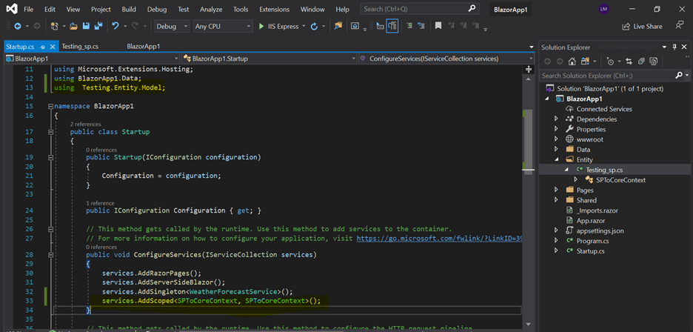
Task: Click Sync with Active Document icon
Action: pyautogui.click(x=629, y=62)
